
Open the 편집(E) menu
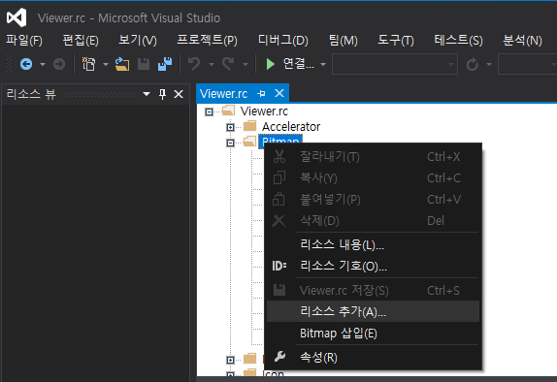click(81, 40)
